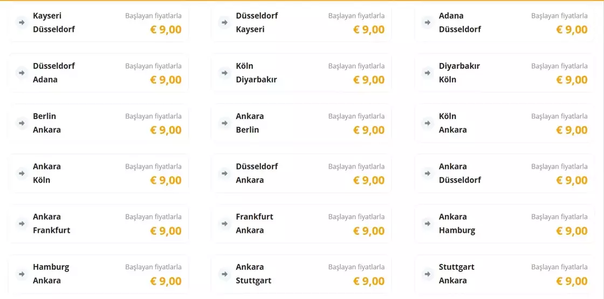Screen dimensions: 604x299
Task: Click arrow icon for Kayseri to Düsseldorf route
Action: 22,23
